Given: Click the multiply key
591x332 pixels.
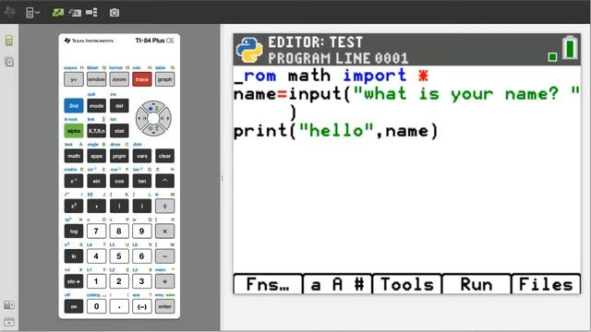Looking at the screenshot, I should 164,231.
